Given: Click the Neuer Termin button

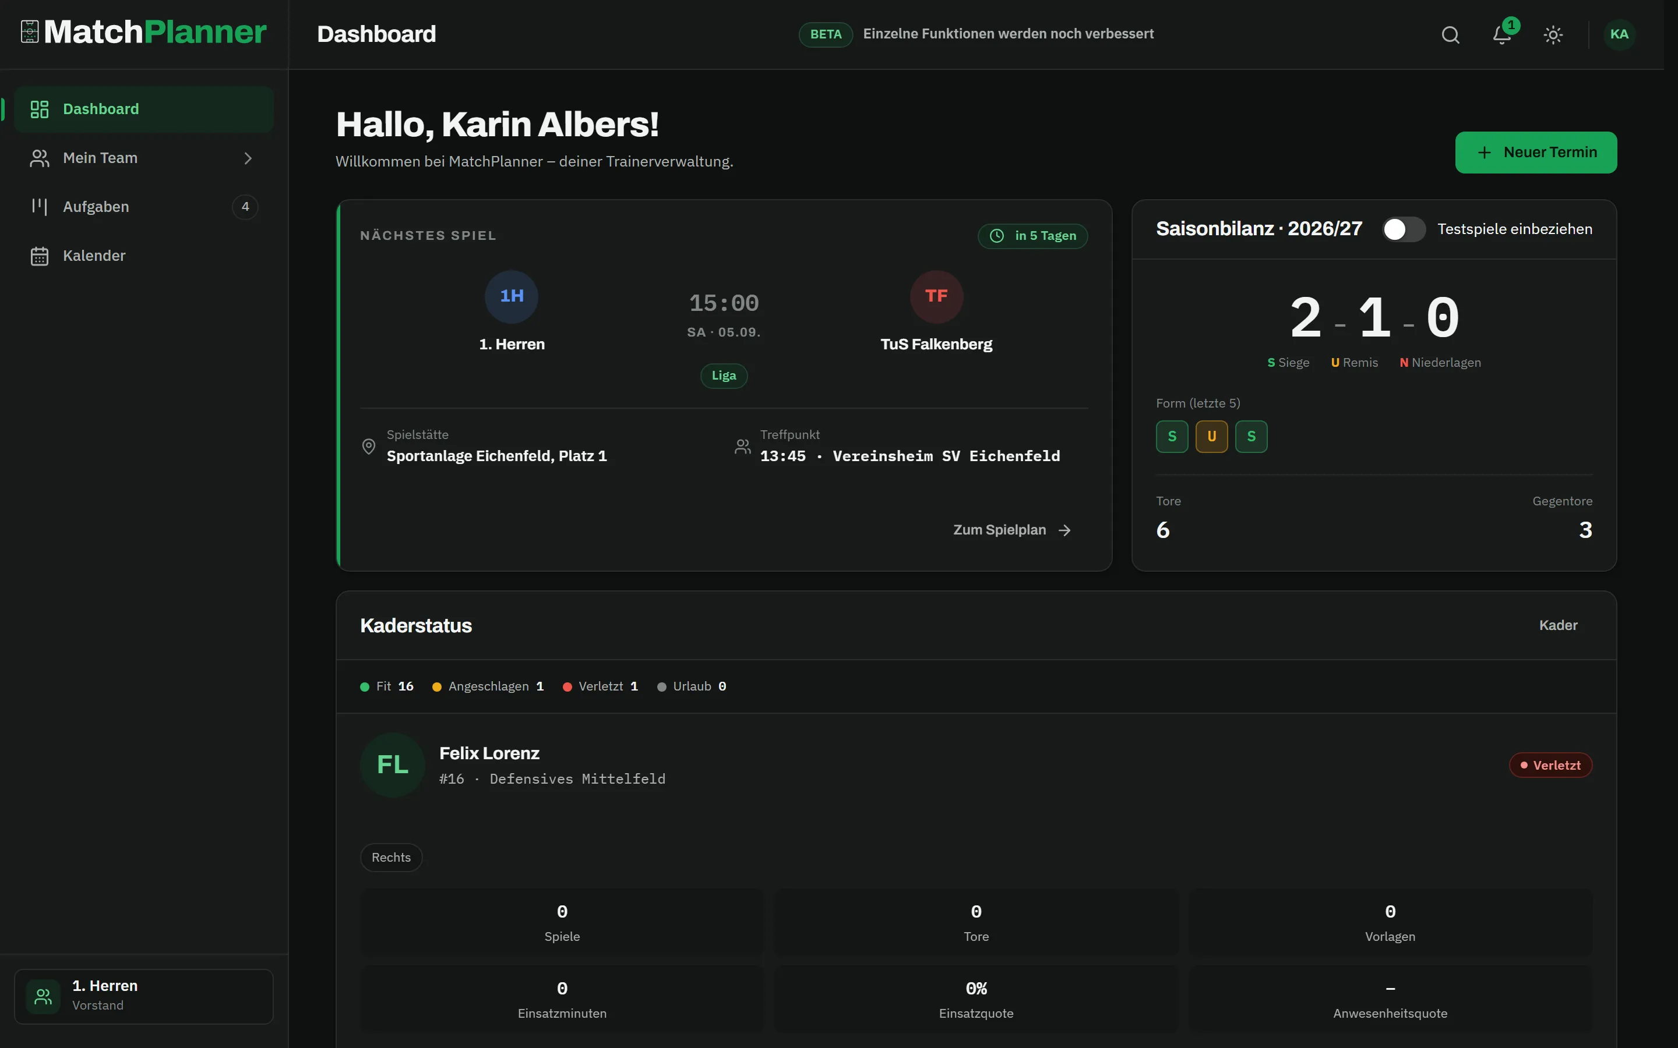Looking at the screenshot, I should [x=1536, y=153].
